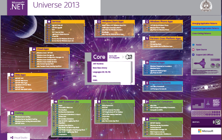Click the Established Application Patterns blue swatch
The height and width of the screenshot is (140, 222).
tap(206, 28)
